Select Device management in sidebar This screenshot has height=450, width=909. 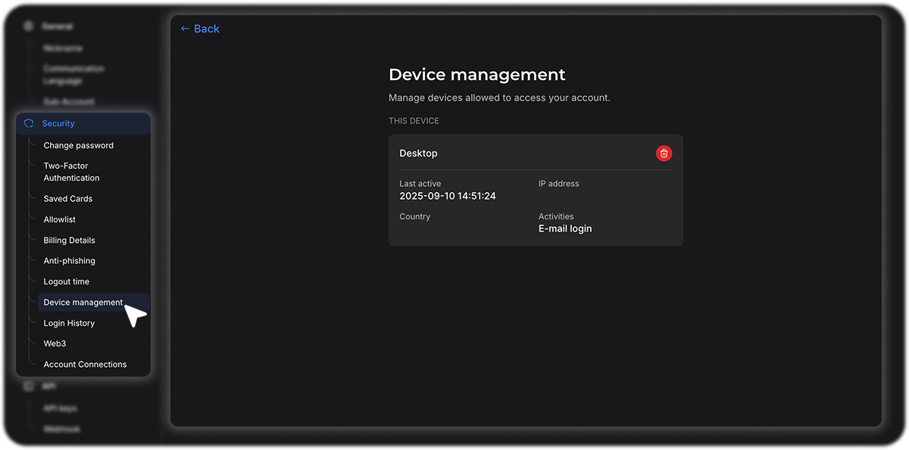click(x=83, y=303)
